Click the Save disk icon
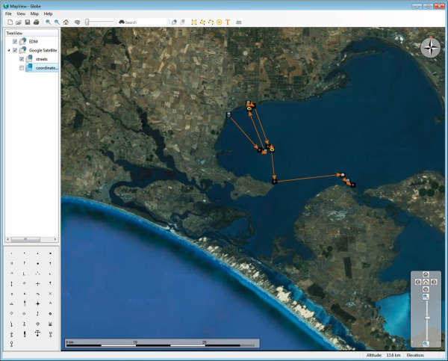 click(x=27, y=22)
